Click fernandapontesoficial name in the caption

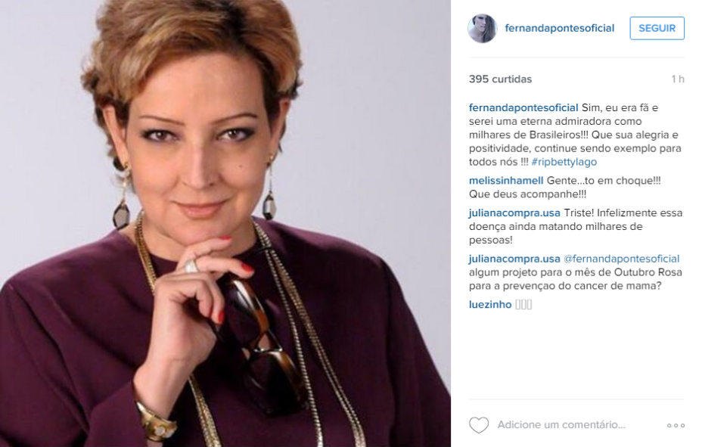pos(523,108)
